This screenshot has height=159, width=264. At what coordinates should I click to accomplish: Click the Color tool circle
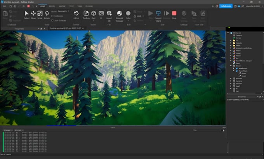[128, 14]
